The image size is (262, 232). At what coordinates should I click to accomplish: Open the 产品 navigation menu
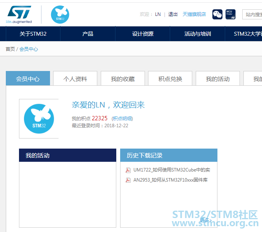click(88, 34)
